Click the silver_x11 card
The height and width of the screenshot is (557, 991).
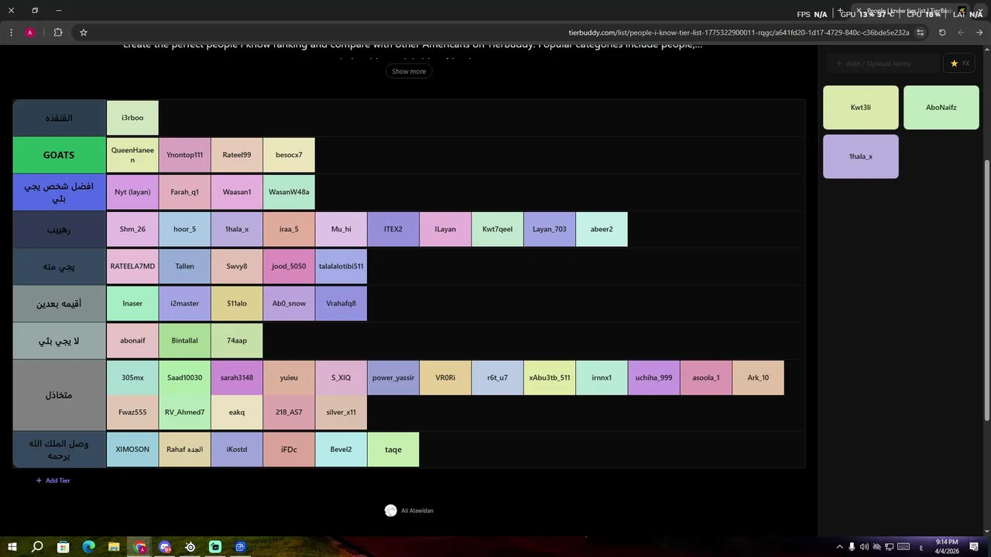pos(341,412)
